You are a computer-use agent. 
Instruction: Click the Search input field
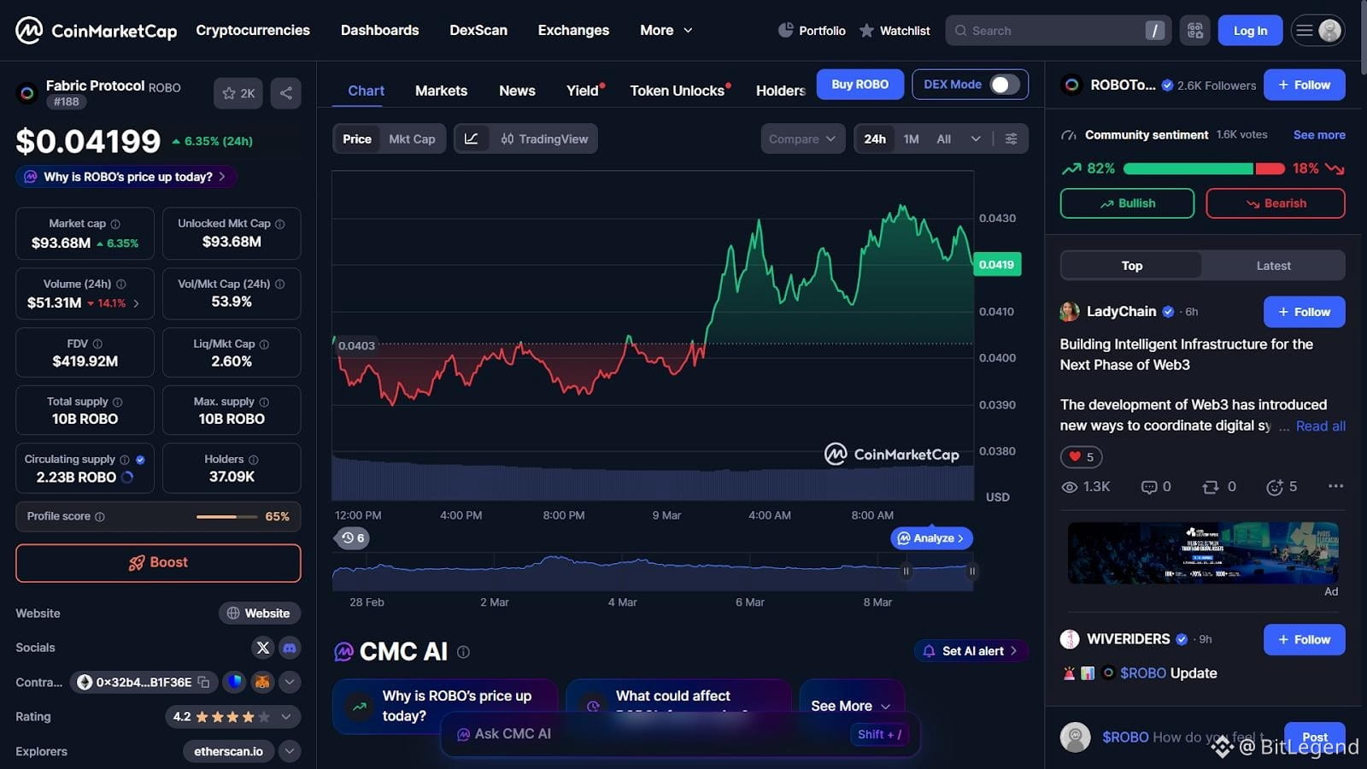coord(1058,31)
